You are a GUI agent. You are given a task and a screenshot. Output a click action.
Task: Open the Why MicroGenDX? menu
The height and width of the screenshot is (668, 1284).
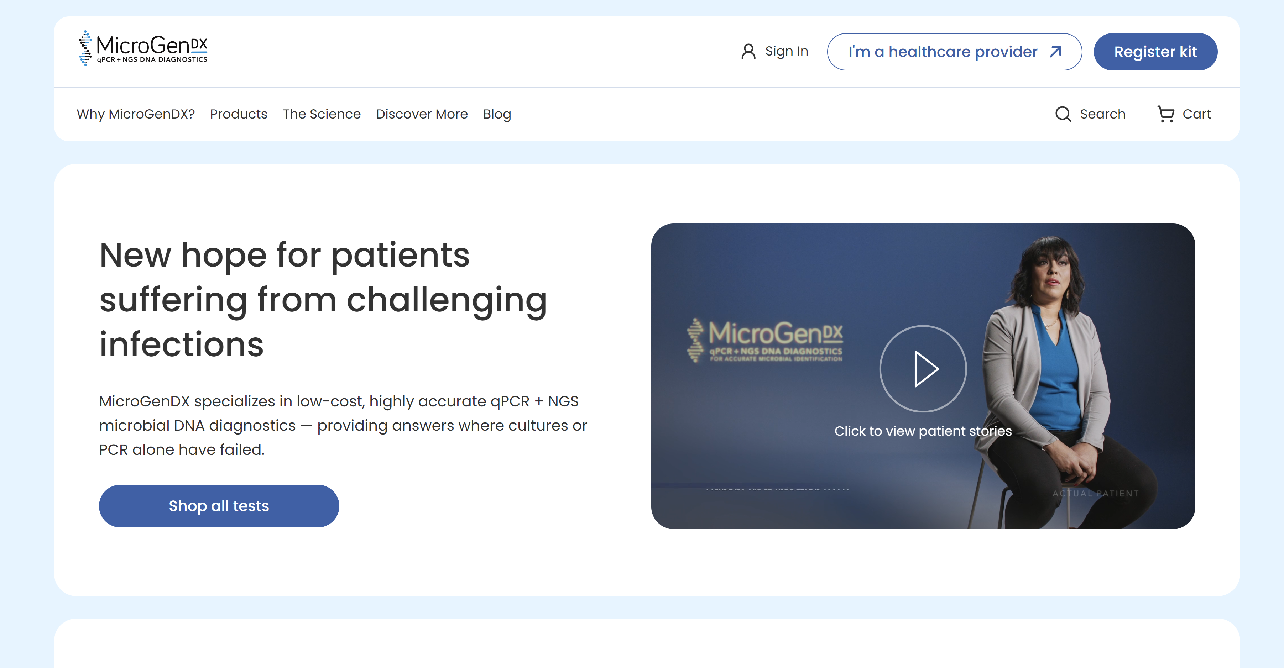(136, 114)
